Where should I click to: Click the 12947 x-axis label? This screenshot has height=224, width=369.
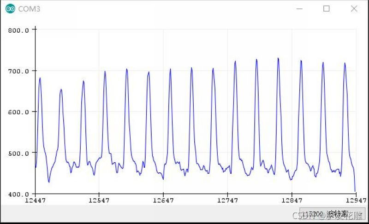356,200
